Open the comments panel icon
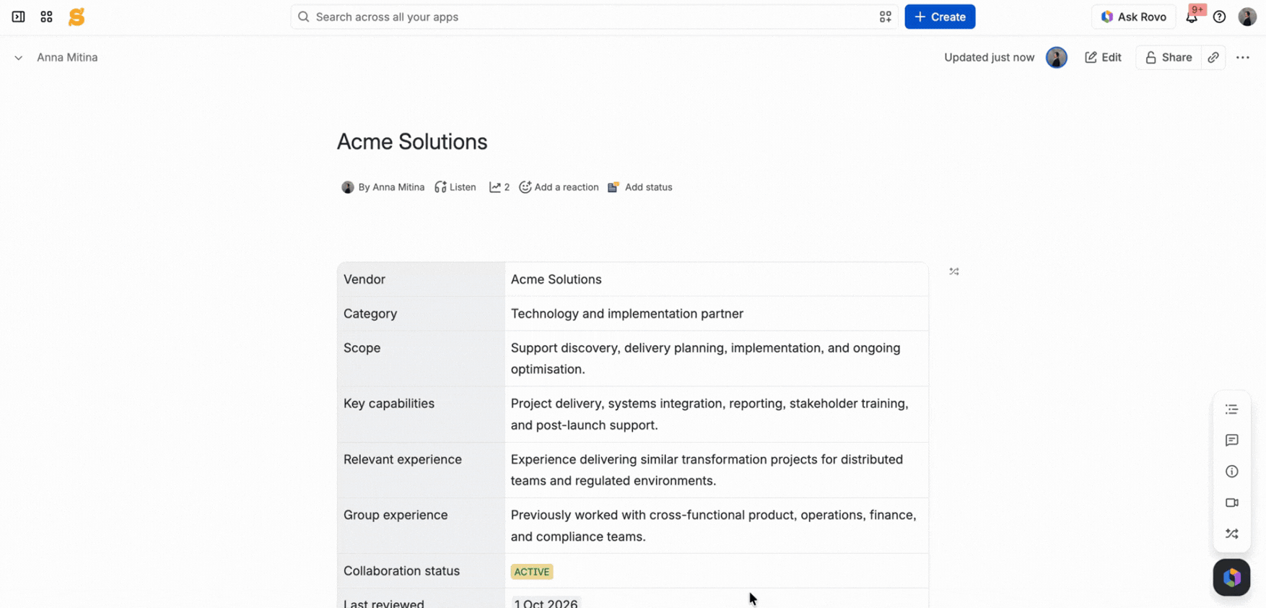Screen dimensions: 1266x608 (1231, 440)
